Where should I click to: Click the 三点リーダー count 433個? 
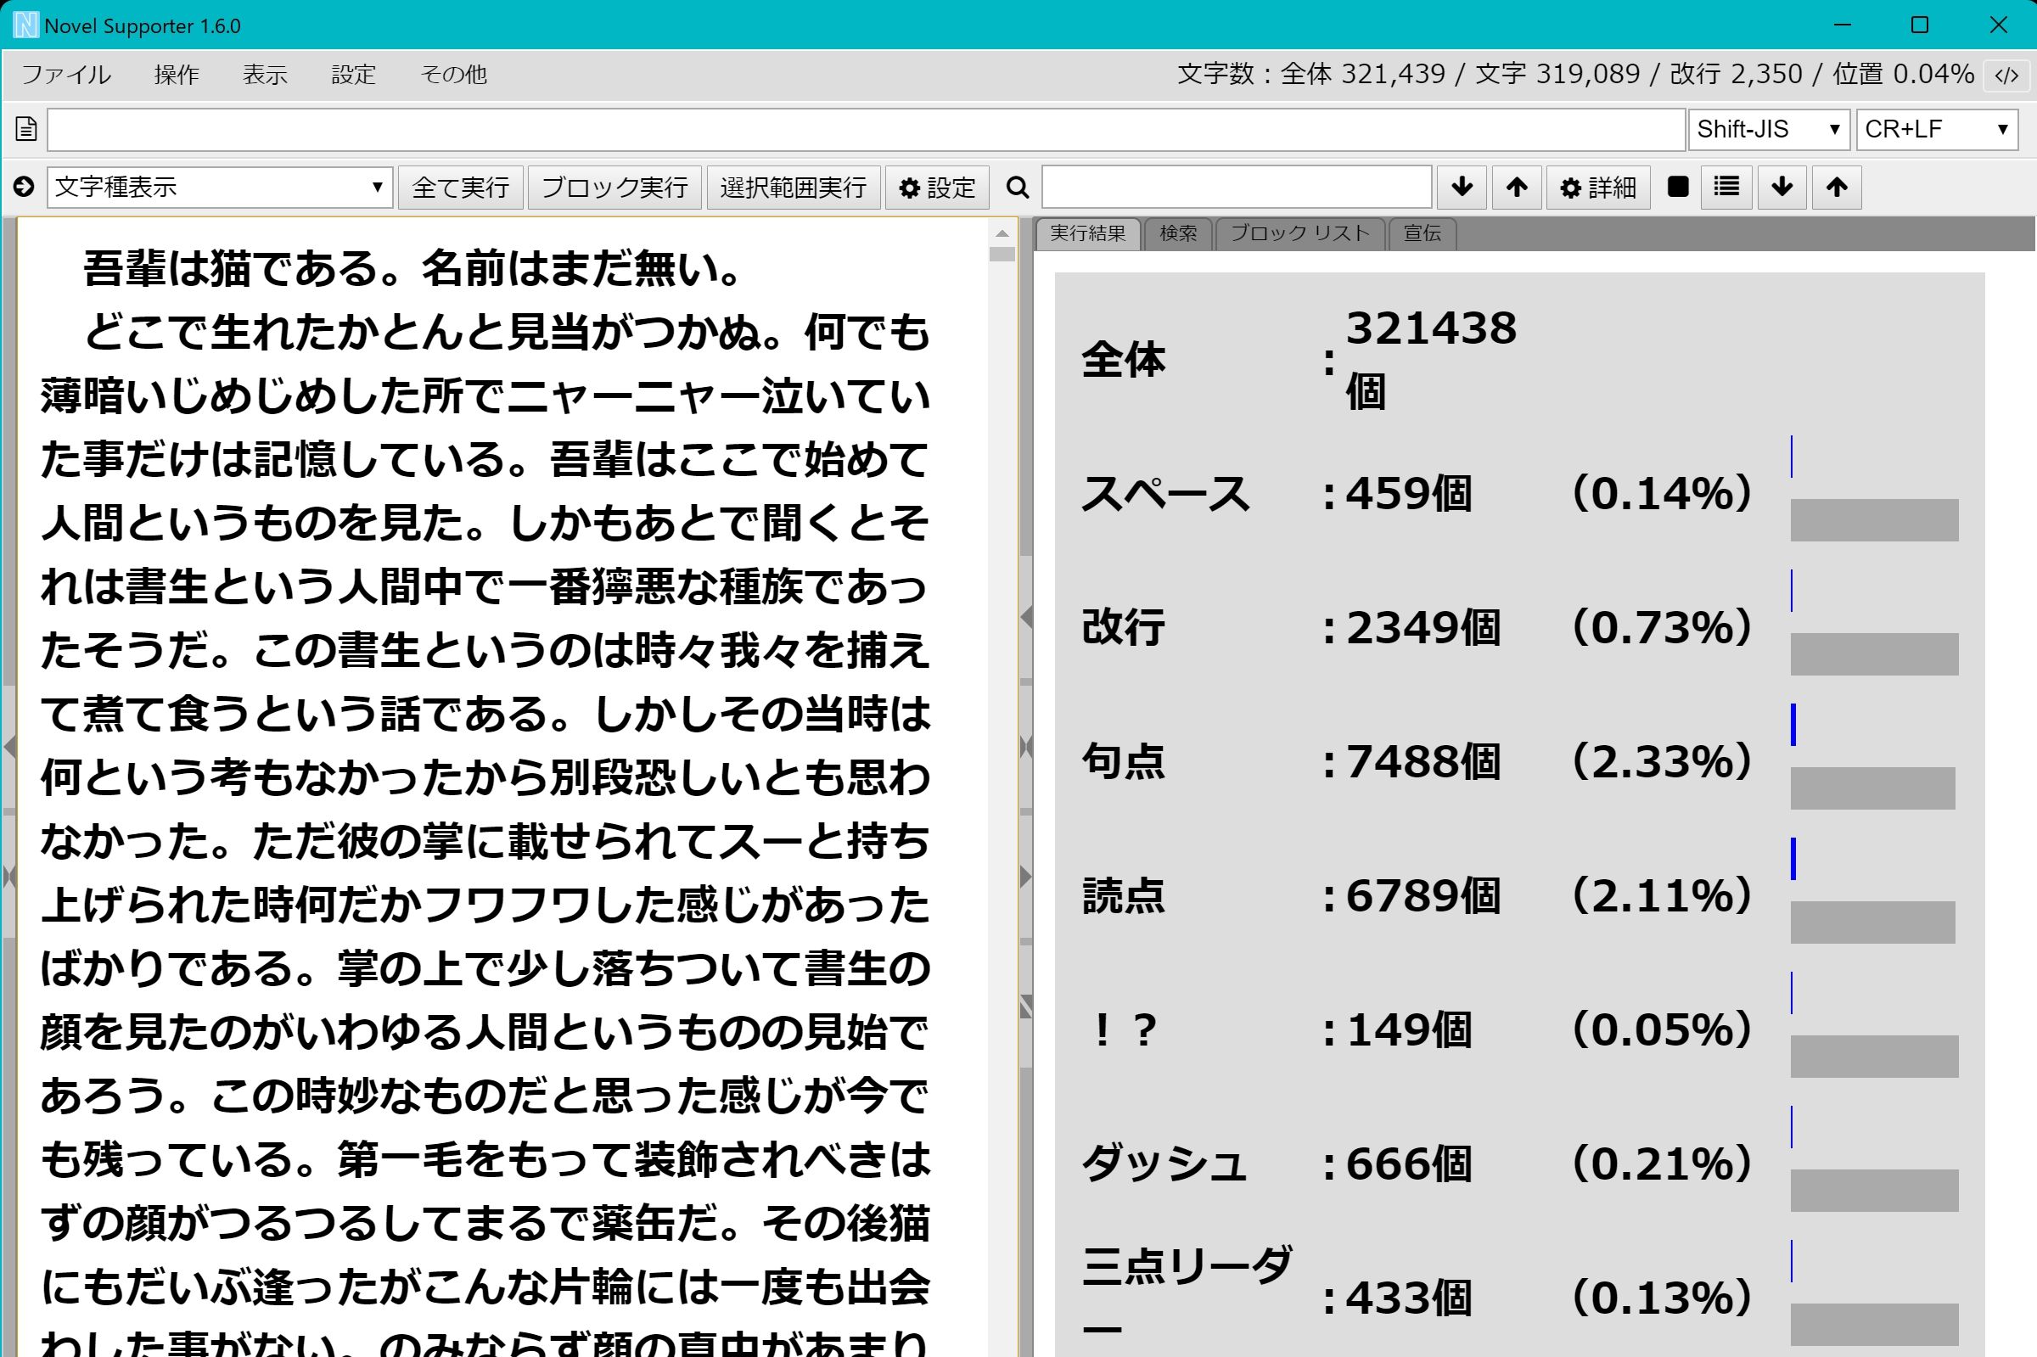tap(1409, 1298)
